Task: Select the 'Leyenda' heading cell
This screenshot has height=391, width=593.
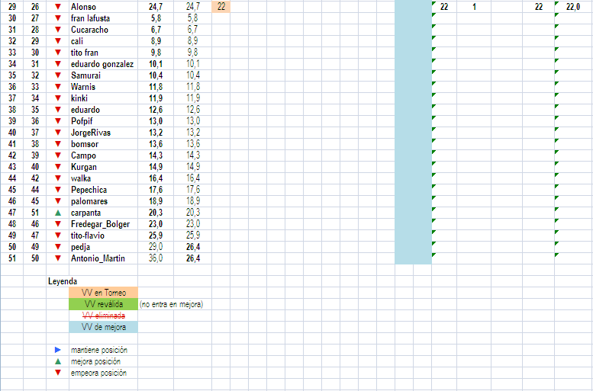Action: pos(63,281)
